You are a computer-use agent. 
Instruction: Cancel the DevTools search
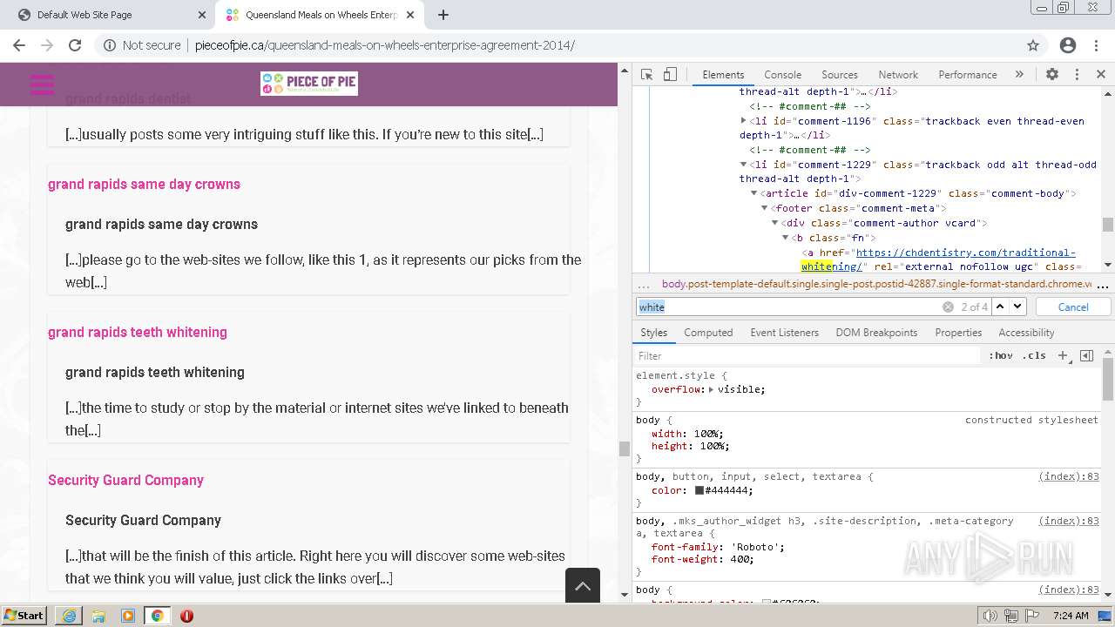(x=1073, y=307)
